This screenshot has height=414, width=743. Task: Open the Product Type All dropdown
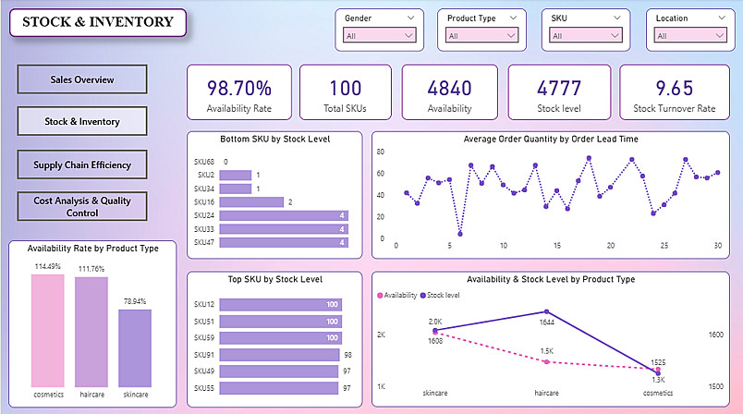pos(481,35)
